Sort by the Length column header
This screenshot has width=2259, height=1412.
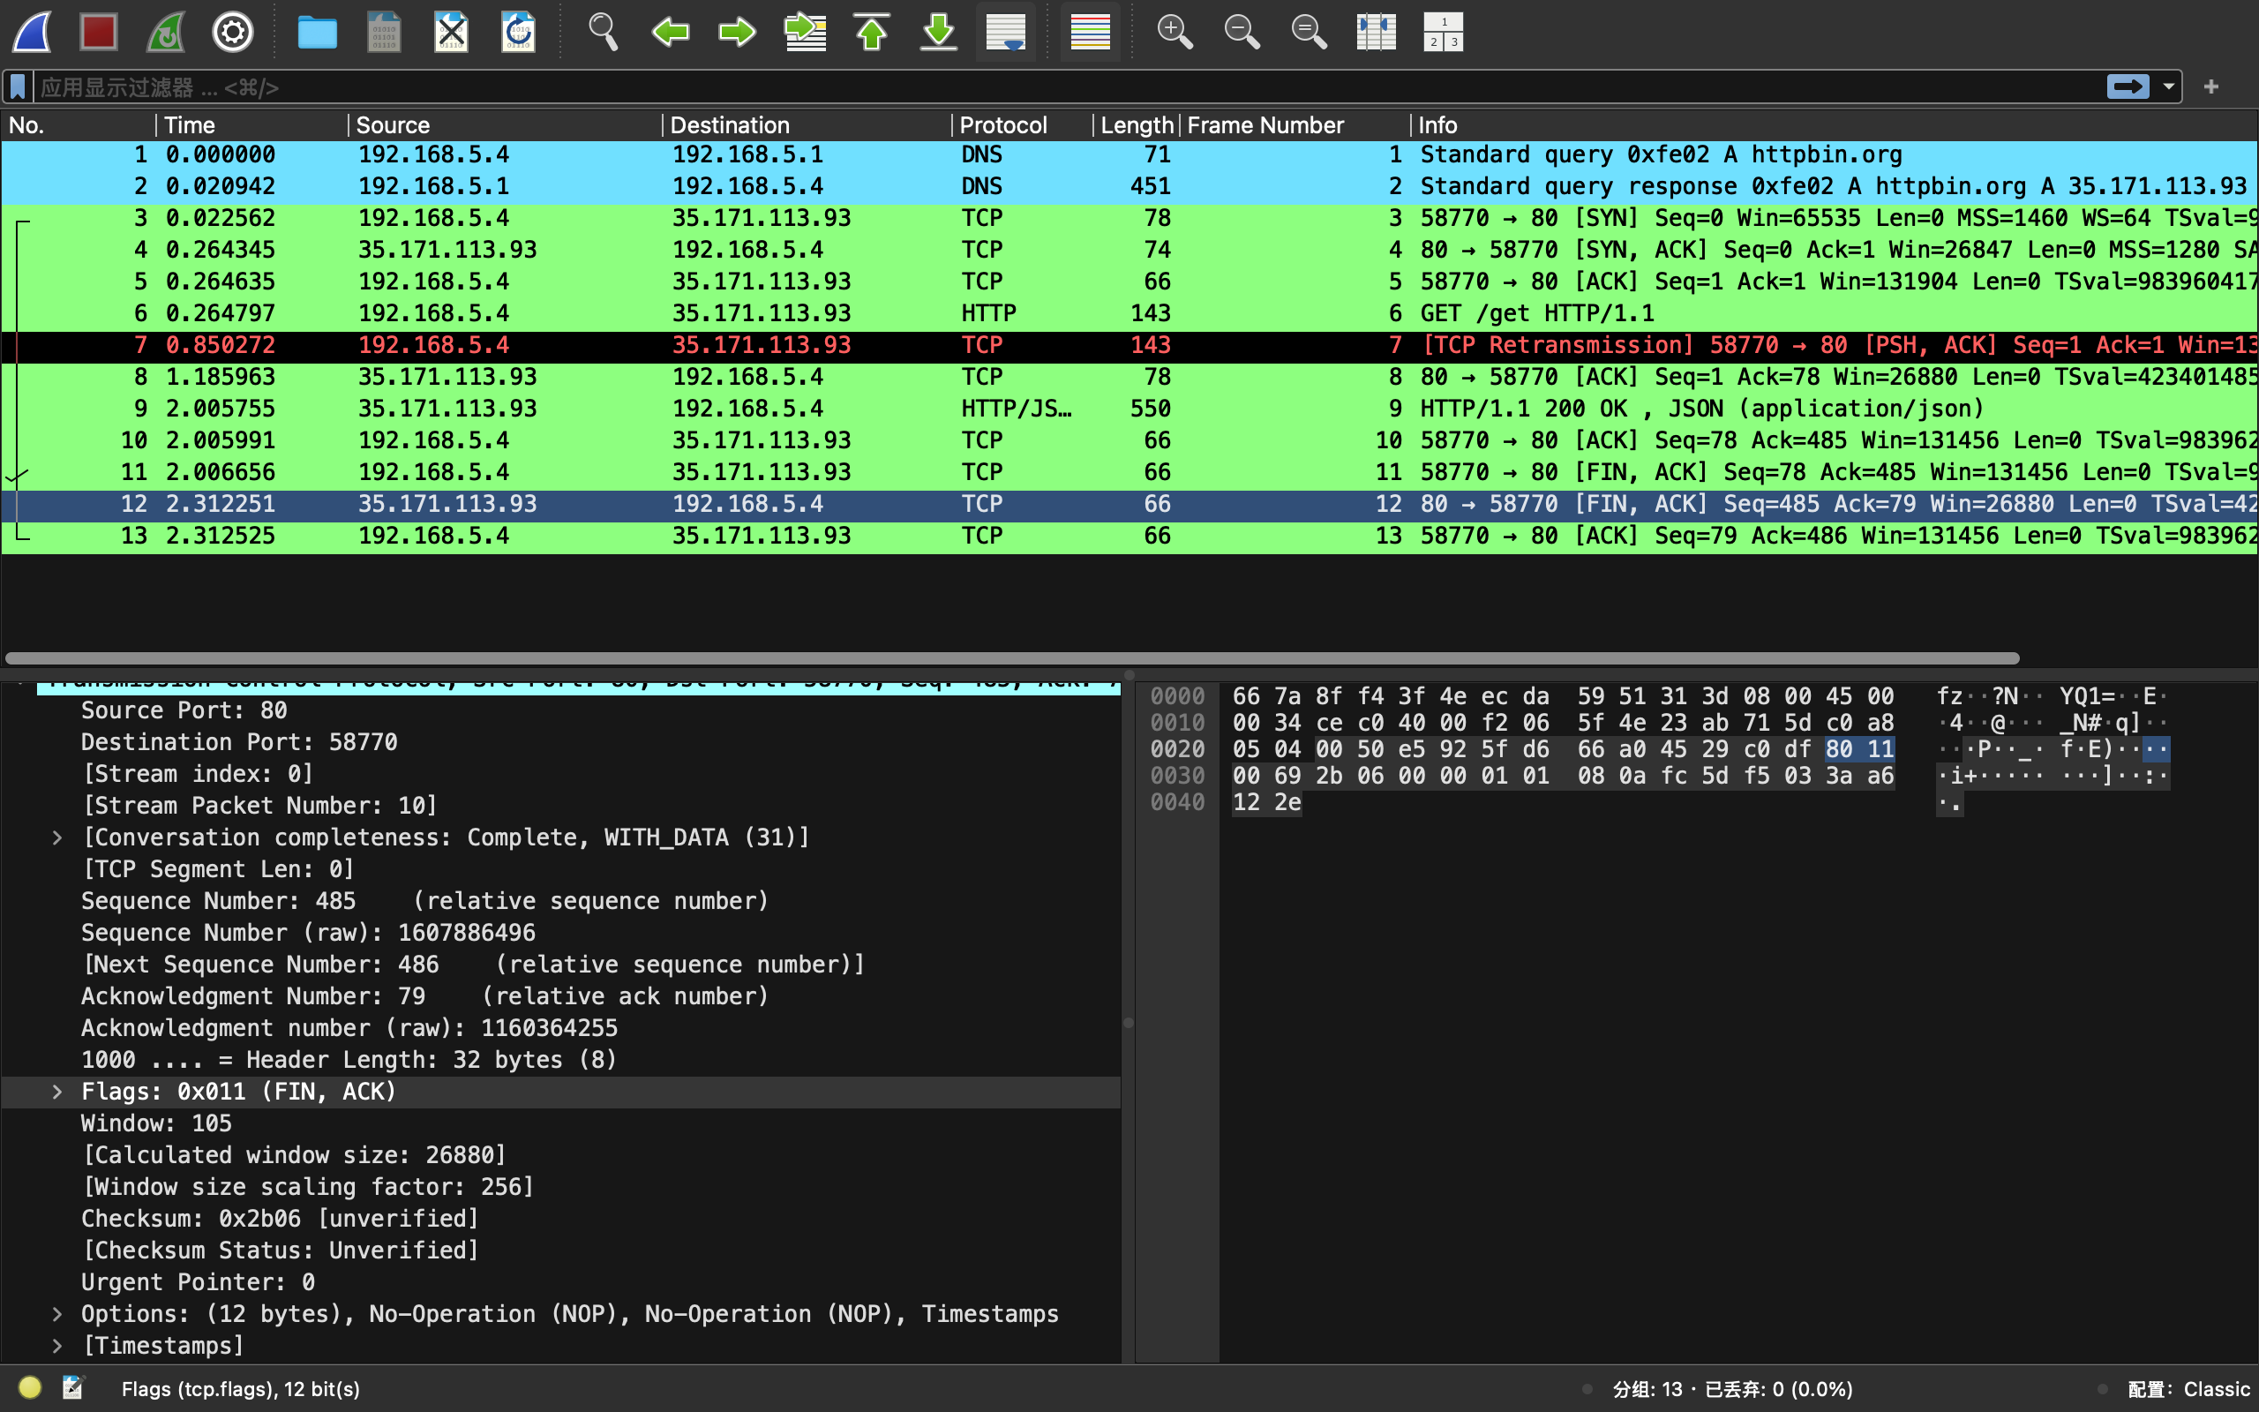coord(1136,125)
